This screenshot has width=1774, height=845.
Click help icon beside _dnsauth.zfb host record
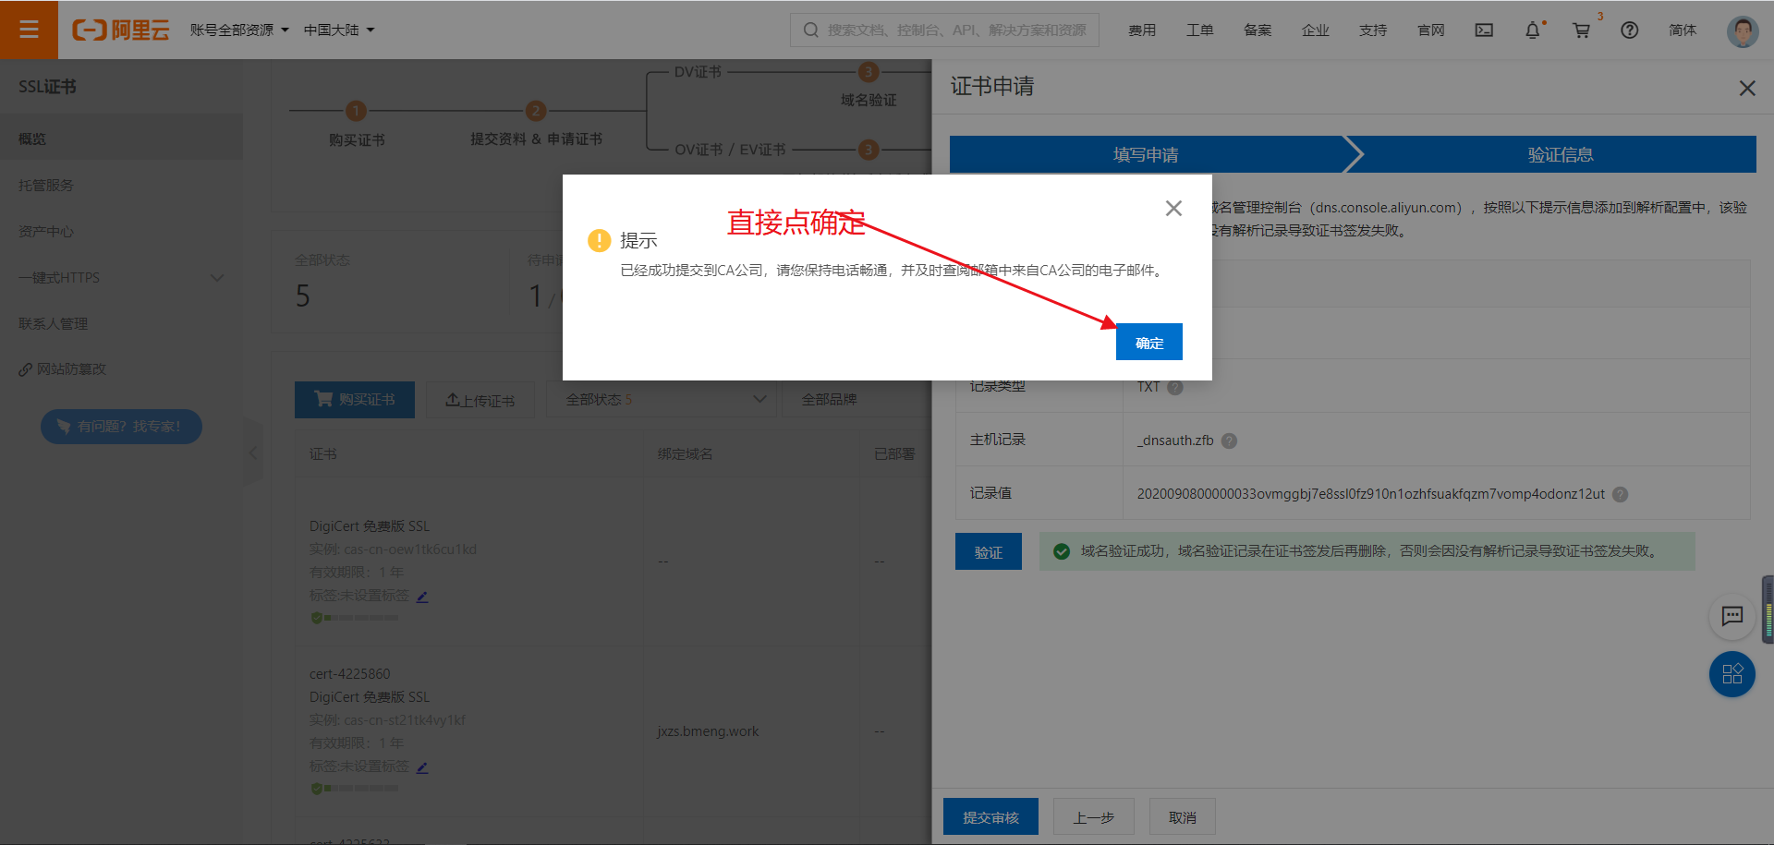(1229, 441)
